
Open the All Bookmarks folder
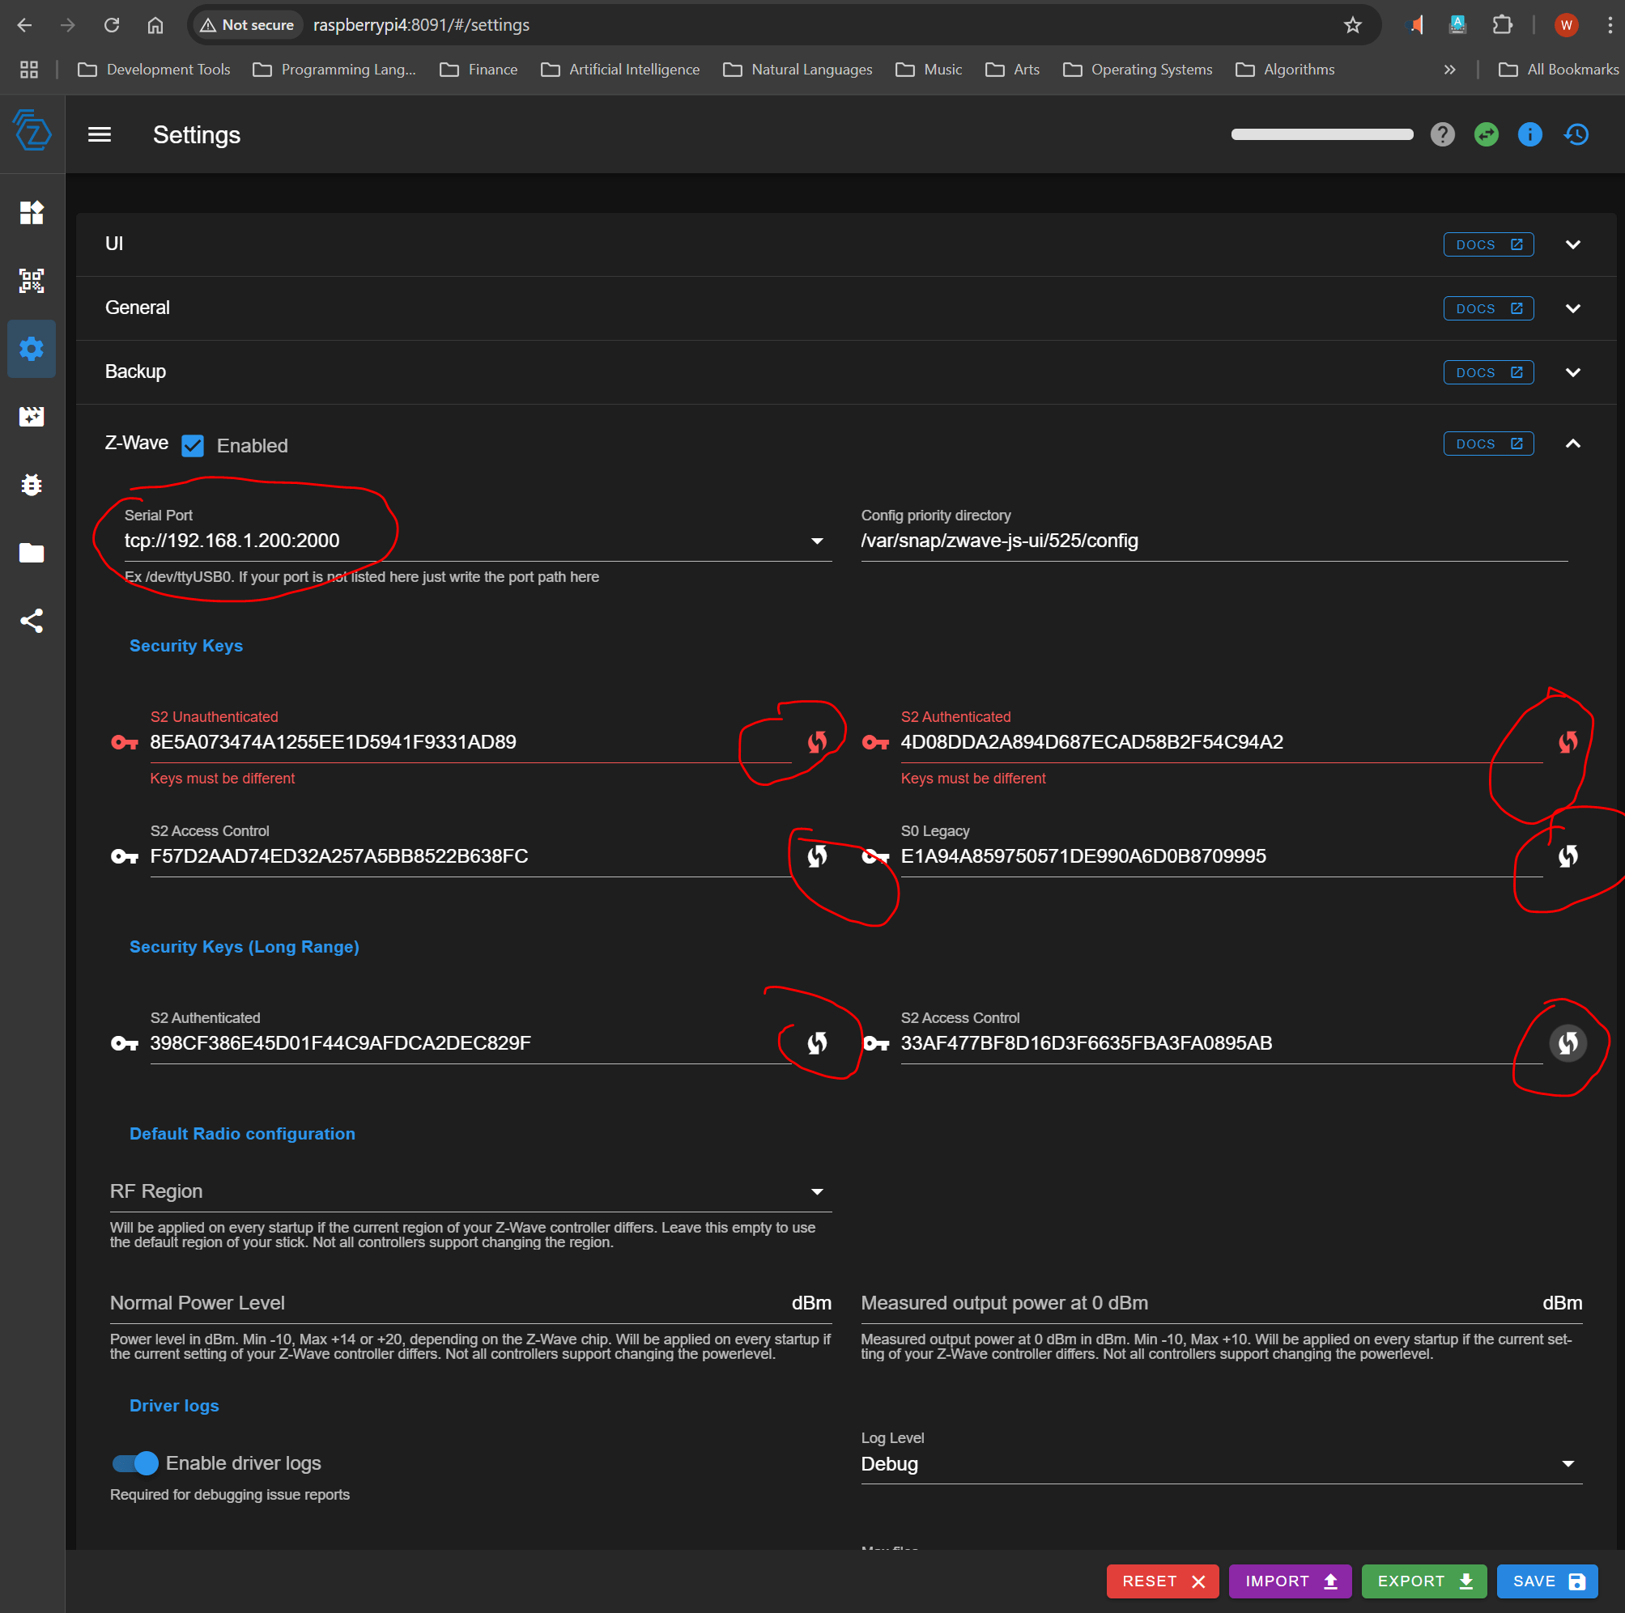pos(1558,70)
